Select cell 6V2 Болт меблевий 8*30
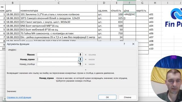This screenshot has width=182, height=102. pyautogui.click(x=59, y=29)
